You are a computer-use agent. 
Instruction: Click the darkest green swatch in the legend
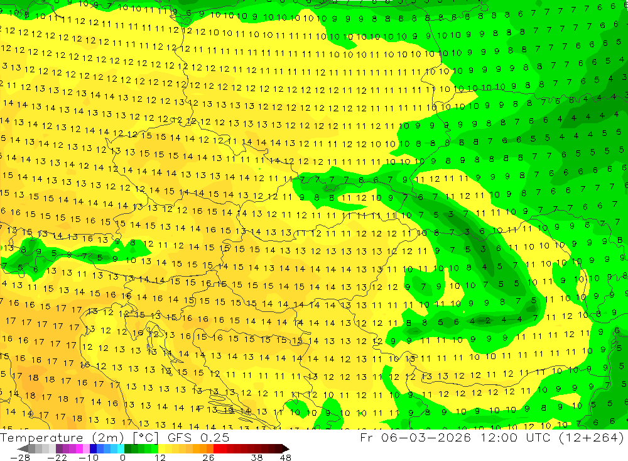(x=127, y=448)
